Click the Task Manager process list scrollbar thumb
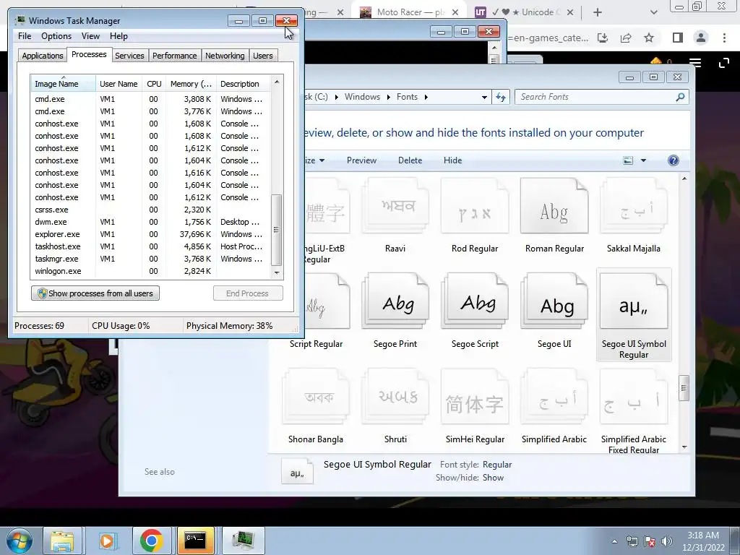The height and width of the screenshot is (555, 740). 277,230
